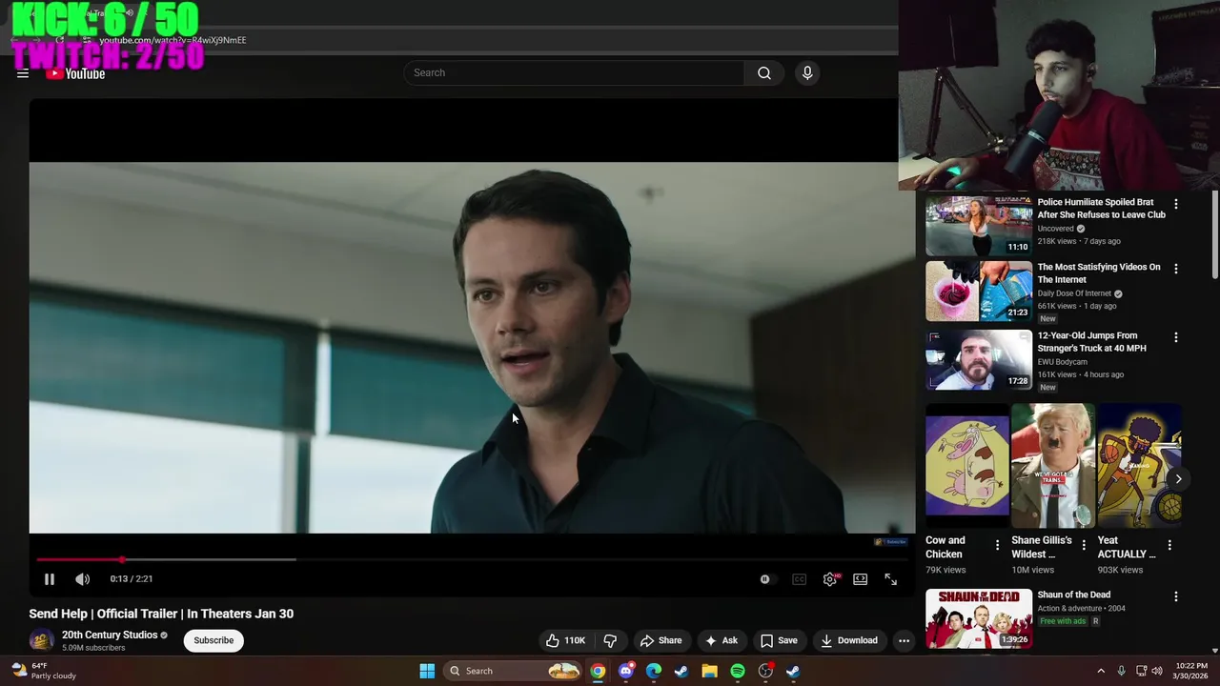1220x686 pixels.
Task: Open player settings gear
Action: point(830,578)
